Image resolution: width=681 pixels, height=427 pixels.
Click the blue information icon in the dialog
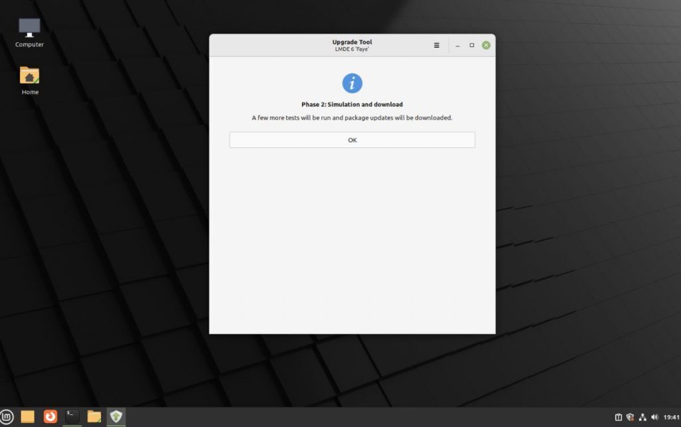tap(352, 82)
